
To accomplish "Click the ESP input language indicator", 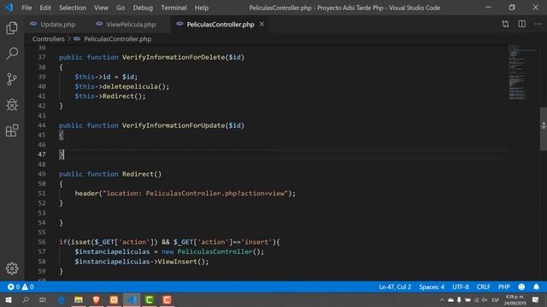I will [495, 299].
